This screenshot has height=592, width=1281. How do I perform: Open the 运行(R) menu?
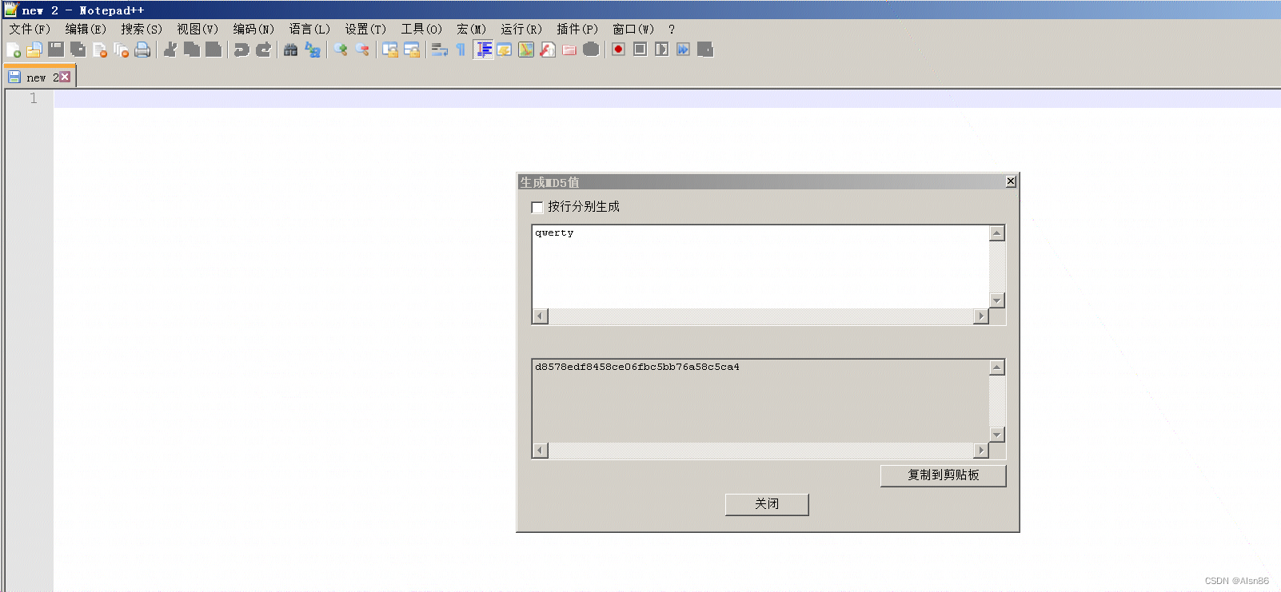521,29
